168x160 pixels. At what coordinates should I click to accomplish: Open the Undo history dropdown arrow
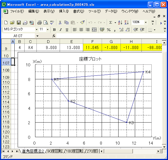(x=95, y=23)
